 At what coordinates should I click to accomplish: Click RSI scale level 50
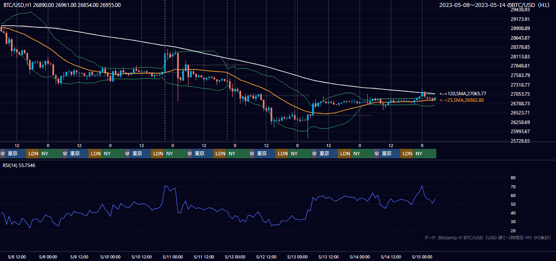(513, 204)
